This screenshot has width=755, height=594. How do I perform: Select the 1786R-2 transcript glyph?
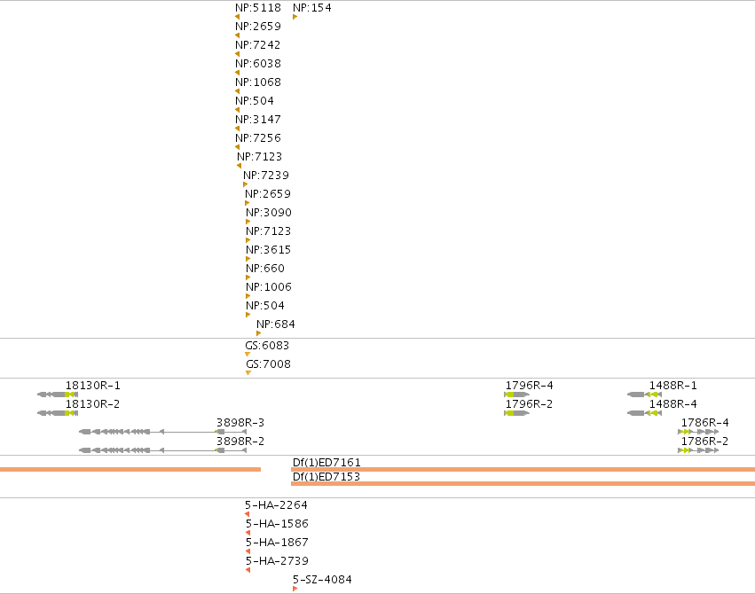pyautogui.click(x=698, y=450)
